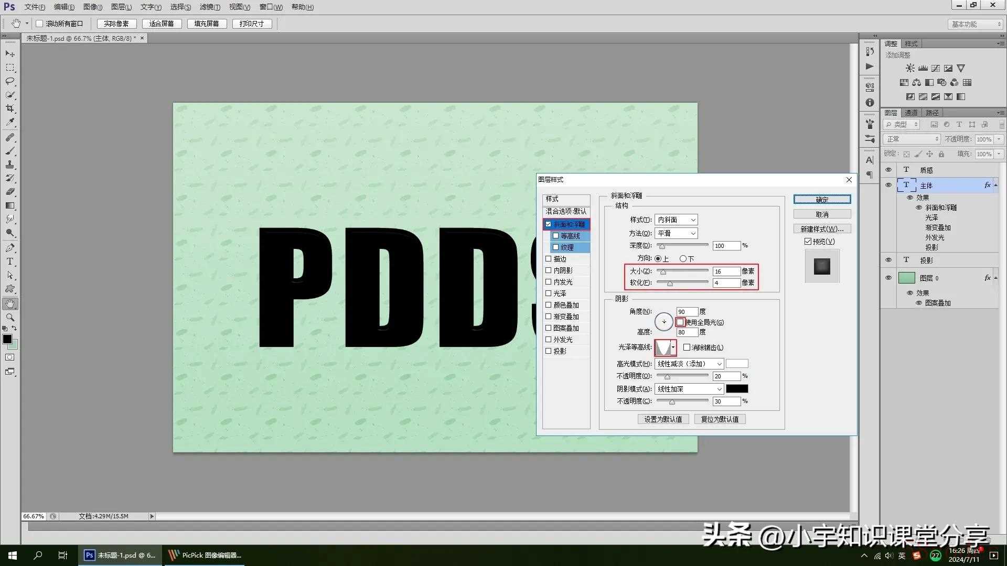
Task: Select the 下 direction radio button
Action: [x=683, y=259]
